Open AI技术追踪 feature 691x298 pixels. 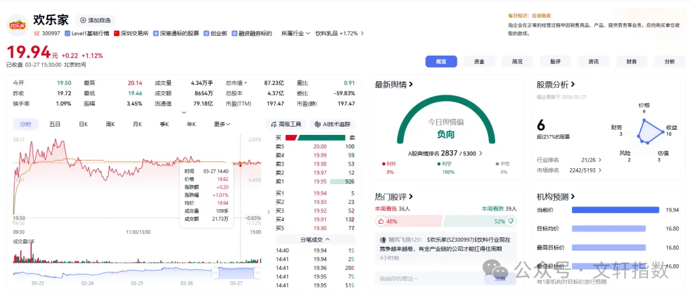pos(333,124)
